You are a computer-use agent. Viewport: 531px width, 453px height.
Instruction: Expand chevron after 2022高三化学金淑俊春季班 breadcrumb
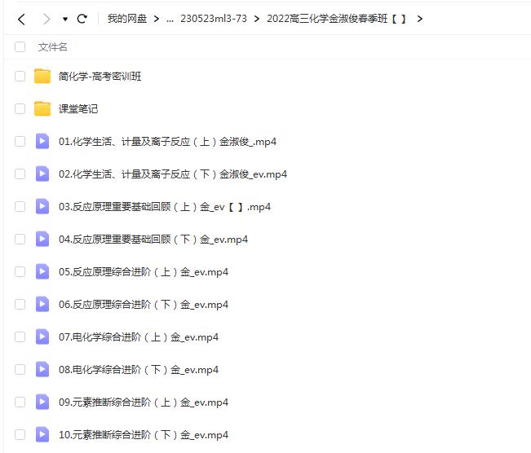419,19
